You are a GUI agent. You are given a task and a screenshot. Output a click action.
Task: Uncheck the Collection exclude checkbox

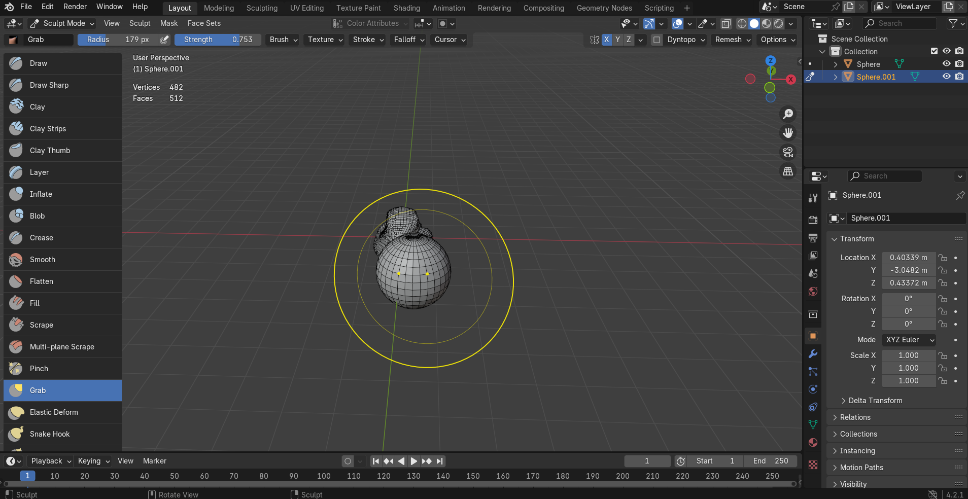[x=934, y=51]
